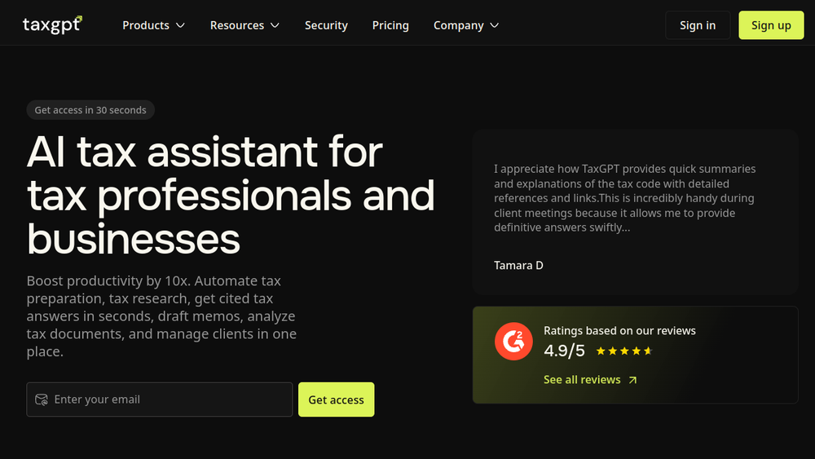The height and width of the screenshot is (459, 815).
Task: Click the Boost productivity by 10x paragraph
Action: [161, 316]
